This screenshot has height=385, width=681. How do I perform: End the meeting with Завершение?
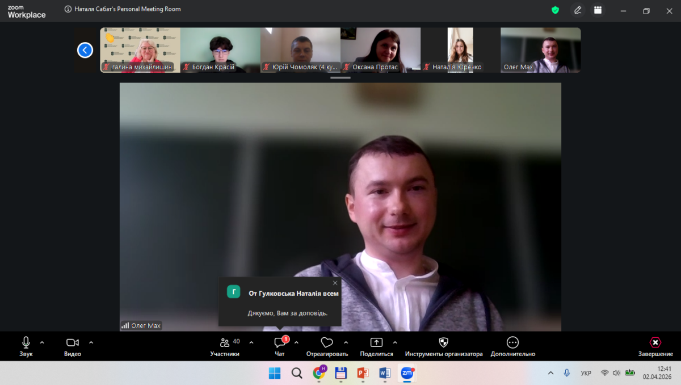click(x=655, y=346)
